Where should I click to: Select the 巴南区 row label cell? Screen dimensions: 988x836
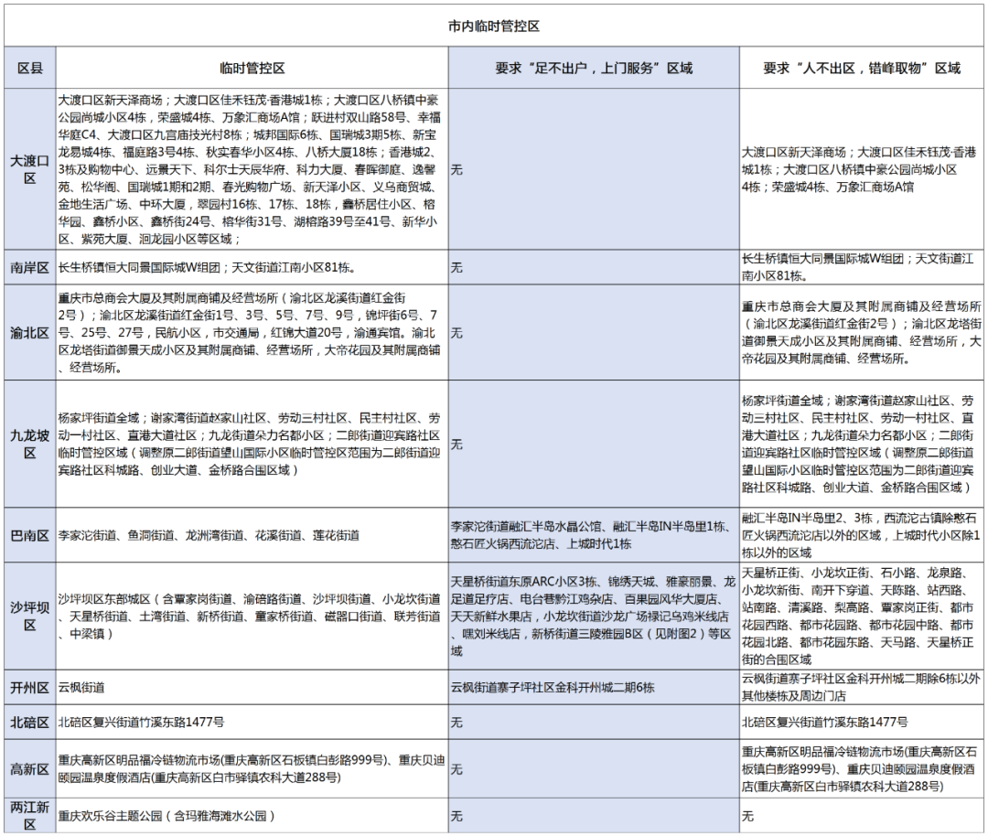(29, 535)
